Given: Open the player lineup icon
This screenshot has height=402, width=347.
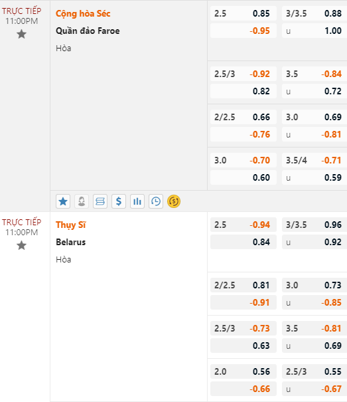Looking at the screenshot, I should coord(82,201).
